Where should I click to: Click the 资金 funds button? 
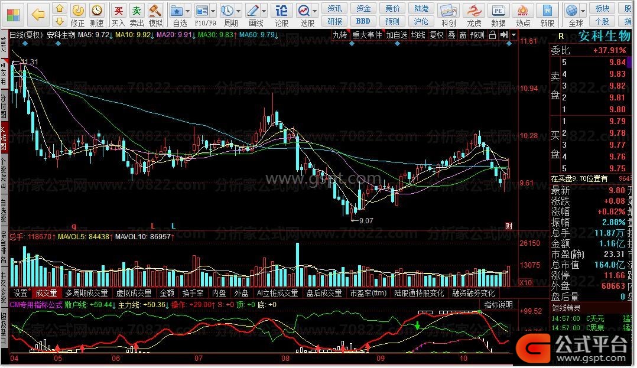(x=363, y=8)
